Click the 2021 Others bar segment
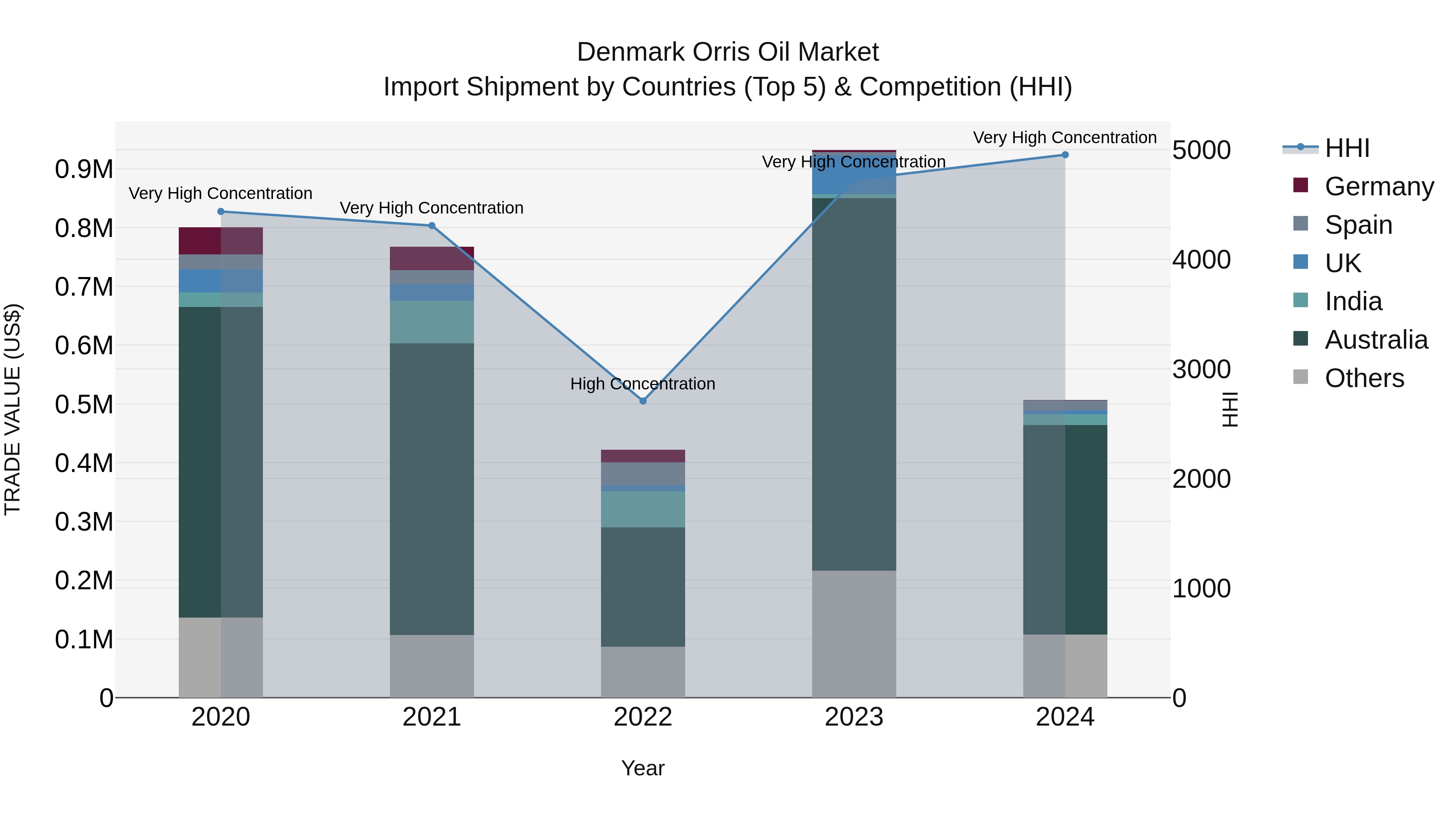Viewport: 1456px width, 819px height. tap(432, 667)
